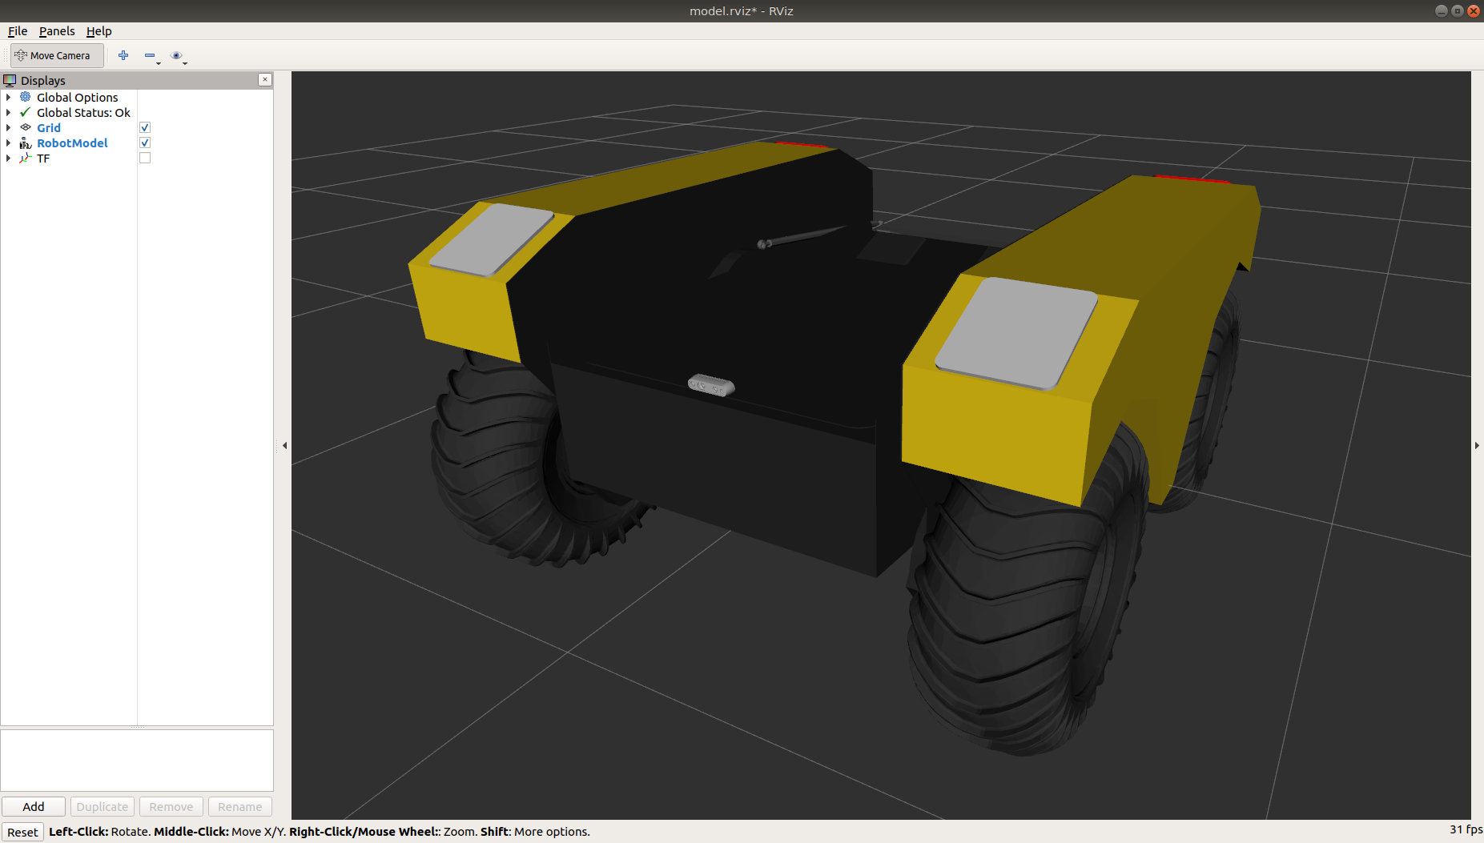This screenshot has width=1484, height=843.
Task: Select the Global Options gear icon
Action: (26, 97)
